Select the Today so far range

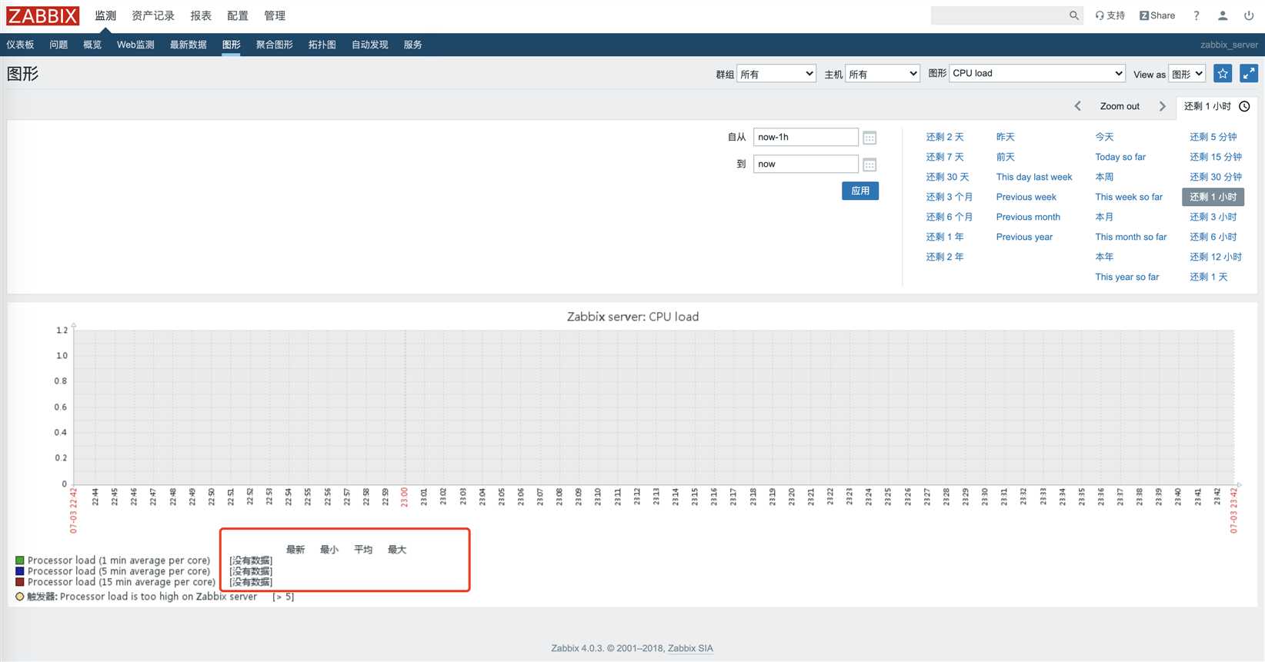[x=1120, y=157]
